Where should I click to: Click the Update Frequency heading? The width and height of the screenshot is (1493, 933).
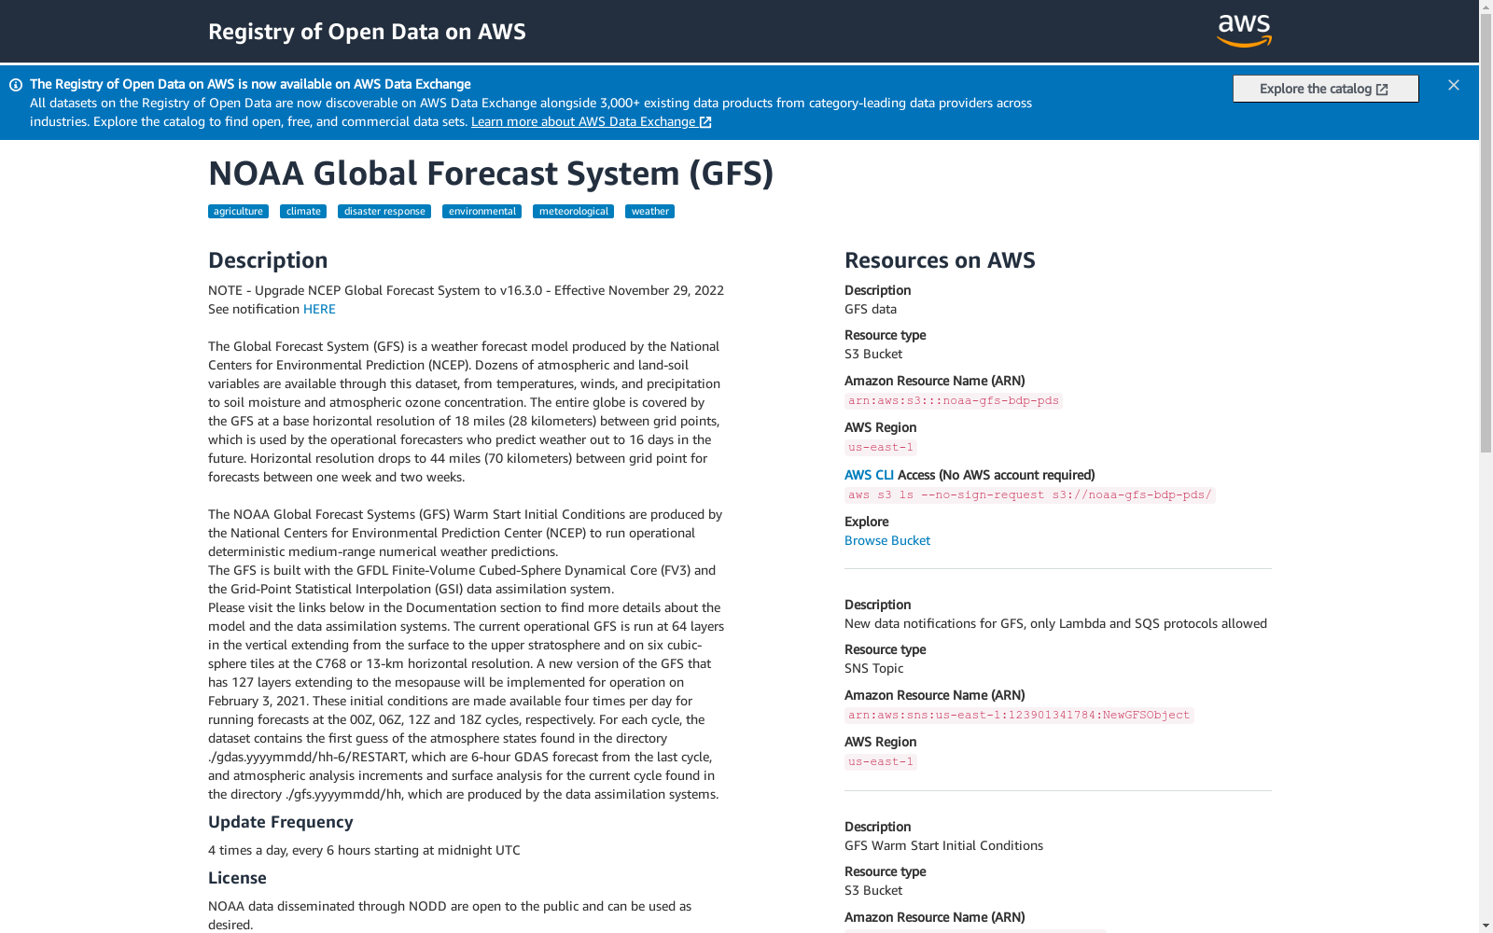click(x=281, y=822)
